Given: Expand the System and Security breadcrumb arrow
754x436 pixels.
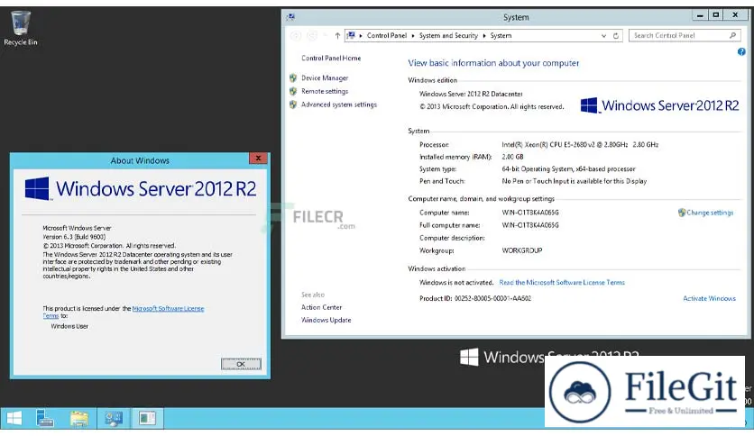Looking at the screenshot, I should pyautogui.click(x=483, y=35).
